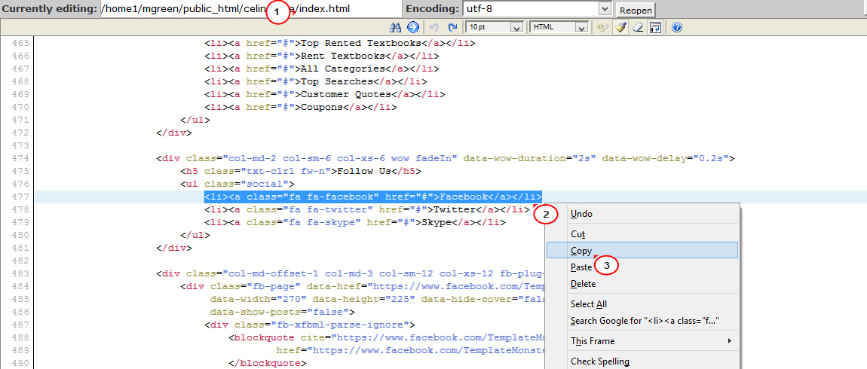Click the Top Searches code line
Screen dimensions: 867x369
315,81
